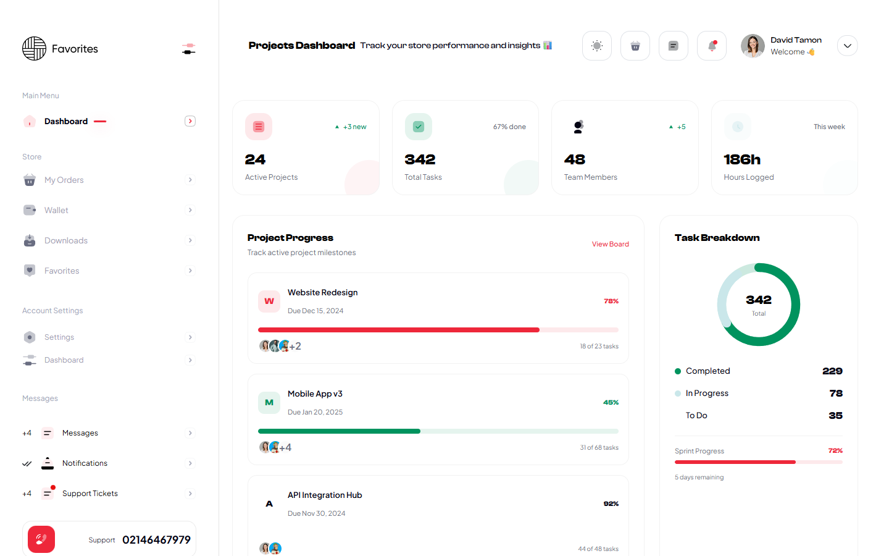Open the Settings sidebar item
Viewport: 889px width, 556px height.
click(x=59, y=337)
